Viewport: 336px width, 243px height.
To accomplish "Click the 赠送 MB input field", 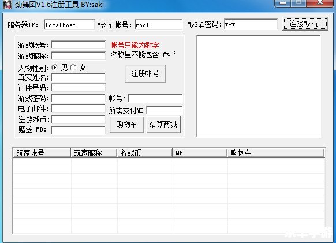I will [78, 130].
